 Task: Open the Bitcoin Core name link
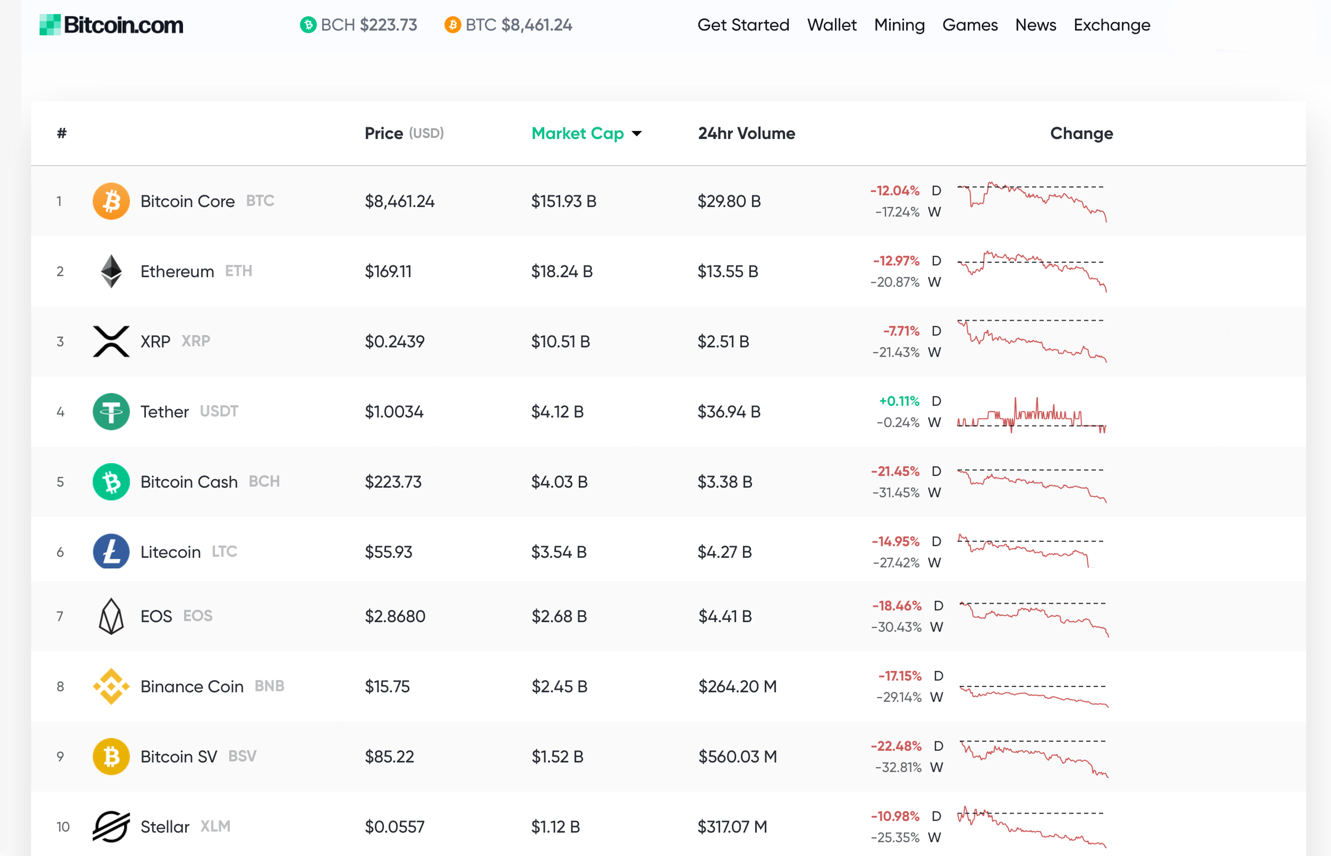[x=188, y=201]
